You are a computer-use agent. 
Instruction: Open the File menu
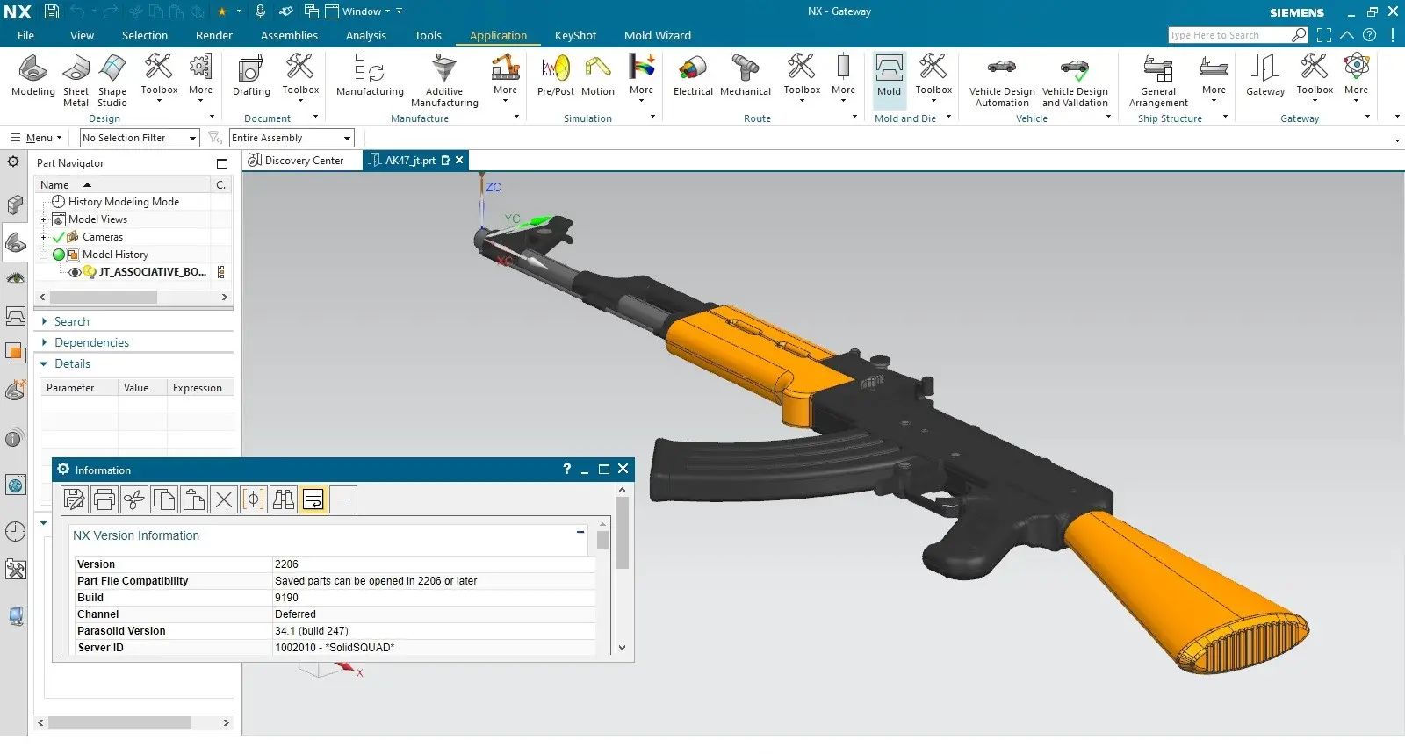click(25, 35)
